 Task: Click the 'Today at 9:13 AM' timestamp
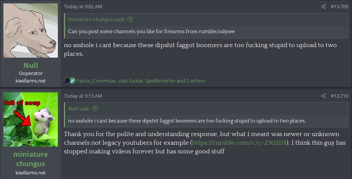(83, 96)
